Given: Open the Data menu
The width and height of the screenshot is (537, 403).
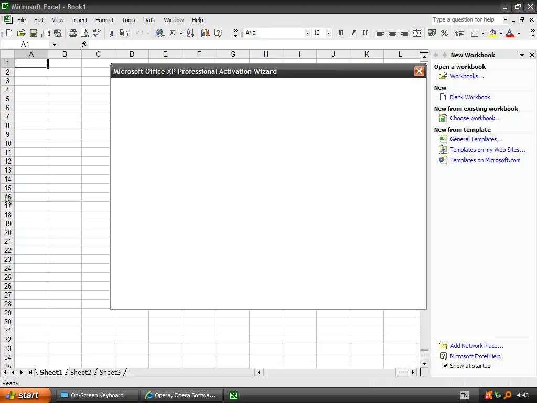Looking at the screenshot, I should [x=149, y=20].
